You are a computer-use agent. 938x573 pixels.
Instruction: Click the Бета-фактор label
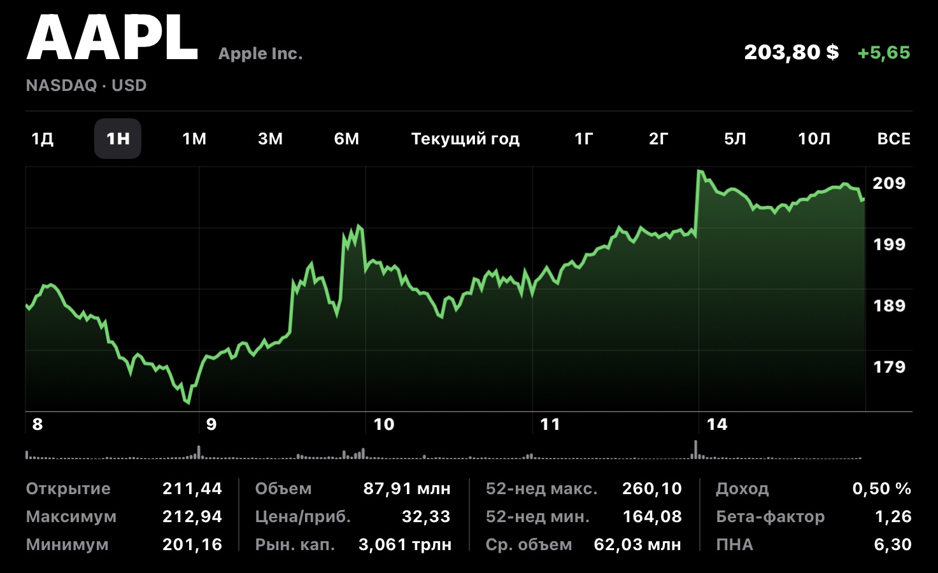click(x=771, y=516)
